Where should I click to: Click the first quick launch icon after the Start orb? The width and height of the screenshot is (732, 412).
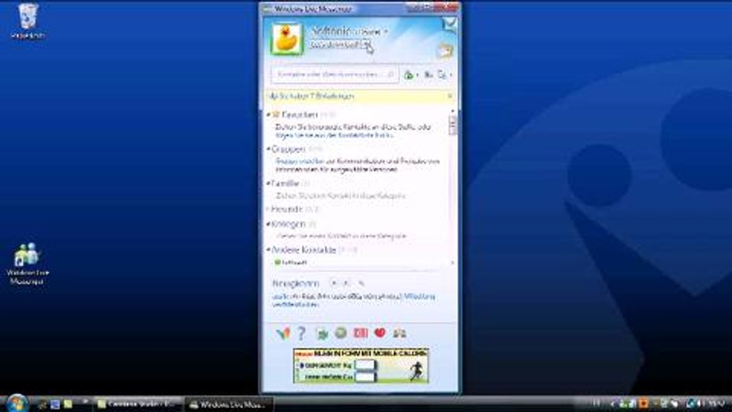[x=42, y=405]
